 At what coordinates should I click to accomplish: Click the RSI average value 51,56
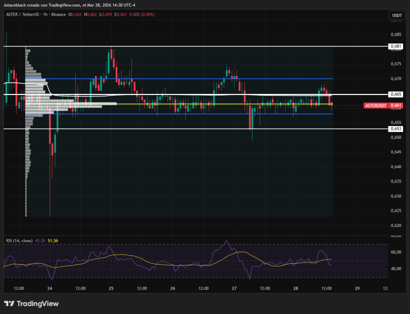53,241
